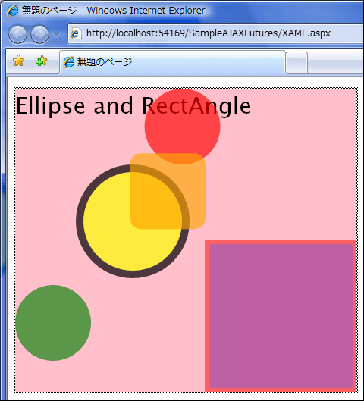Image resolution: width=364 pixels, height=401 pixels.
Task: Open a new blank tab
Action: [297, 63]
